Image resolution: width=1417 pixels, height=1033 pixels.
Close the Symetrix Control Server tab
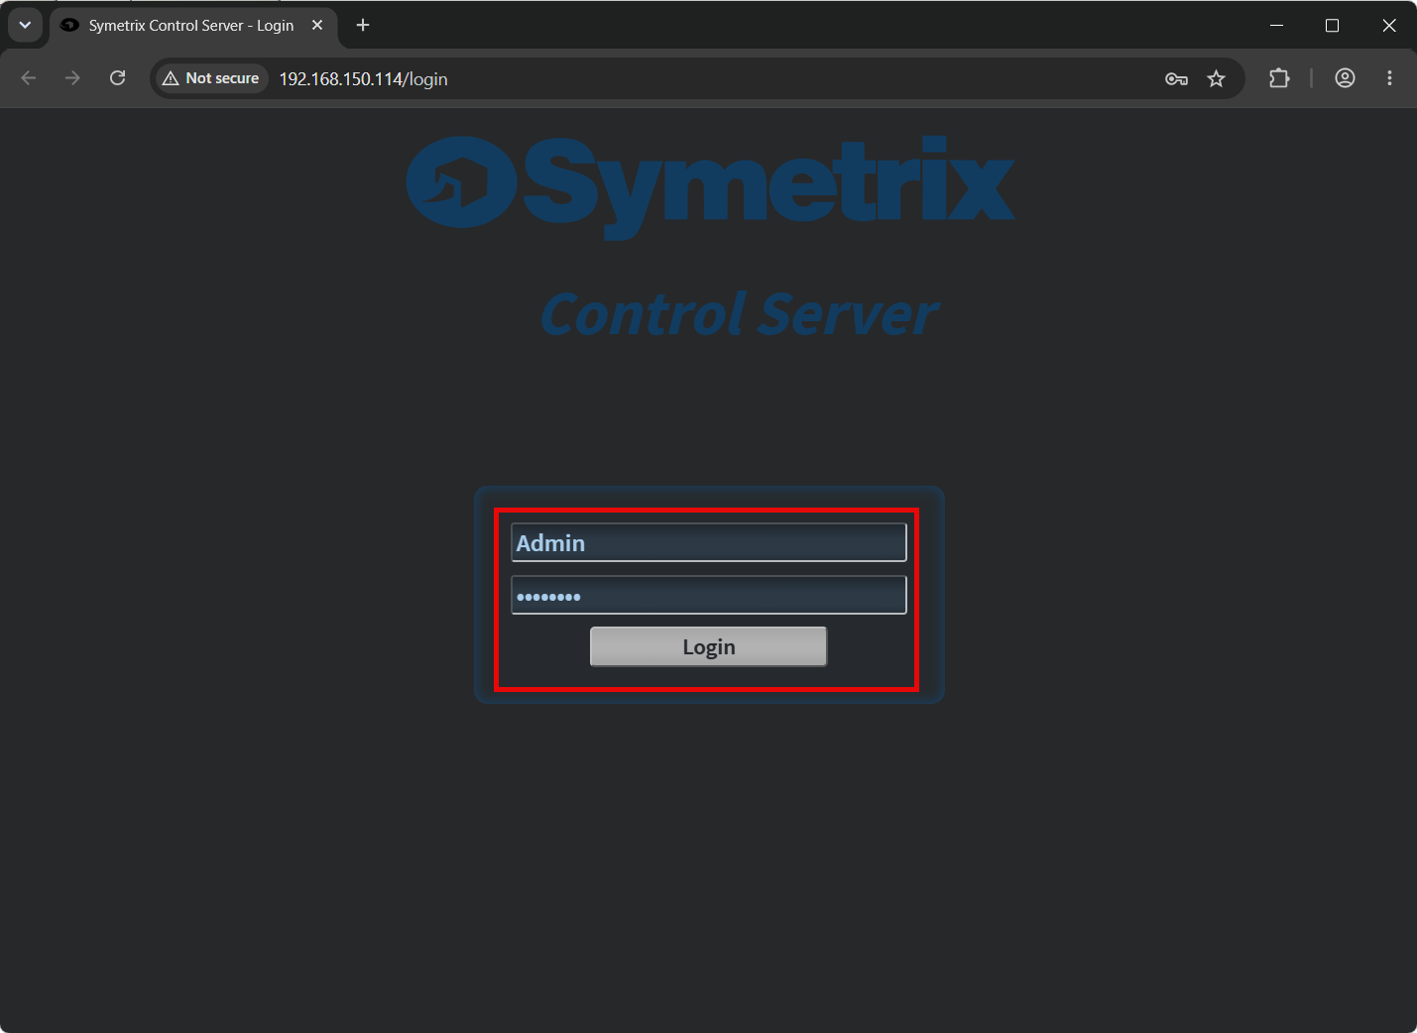317,26
